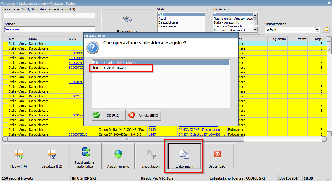The height and width of the screenshot is (181, 332).
Task: Select 'Canon EF 100-400mm f/4.5-5' description cell
Action: coord(123,134)
